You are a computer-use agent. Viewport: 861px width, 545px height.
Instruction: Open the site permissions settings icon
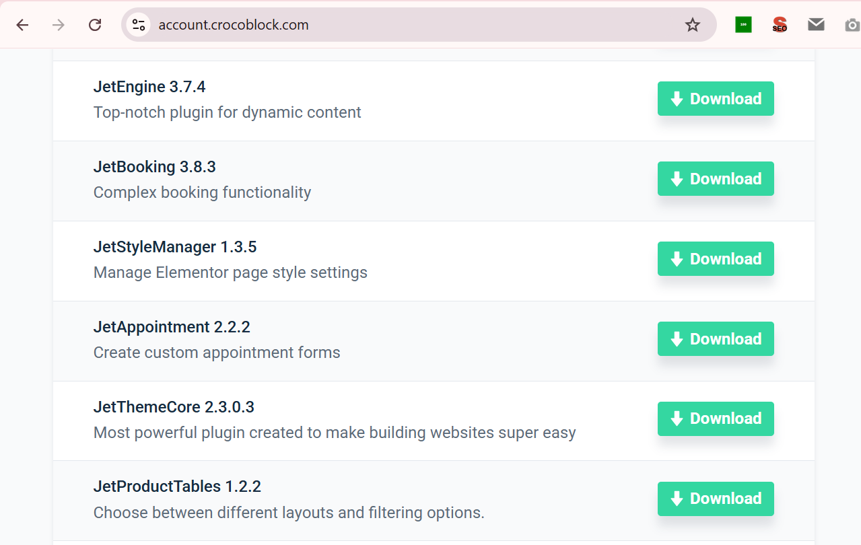point(139,24)
